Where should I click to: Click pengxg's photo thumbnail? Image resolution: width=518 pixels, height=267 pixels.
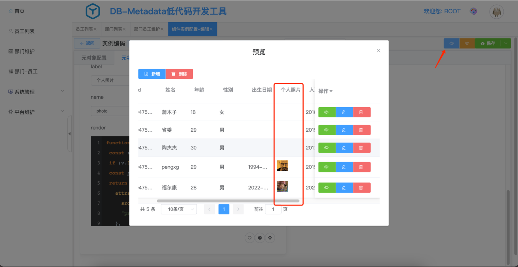(x=282, y=166)
